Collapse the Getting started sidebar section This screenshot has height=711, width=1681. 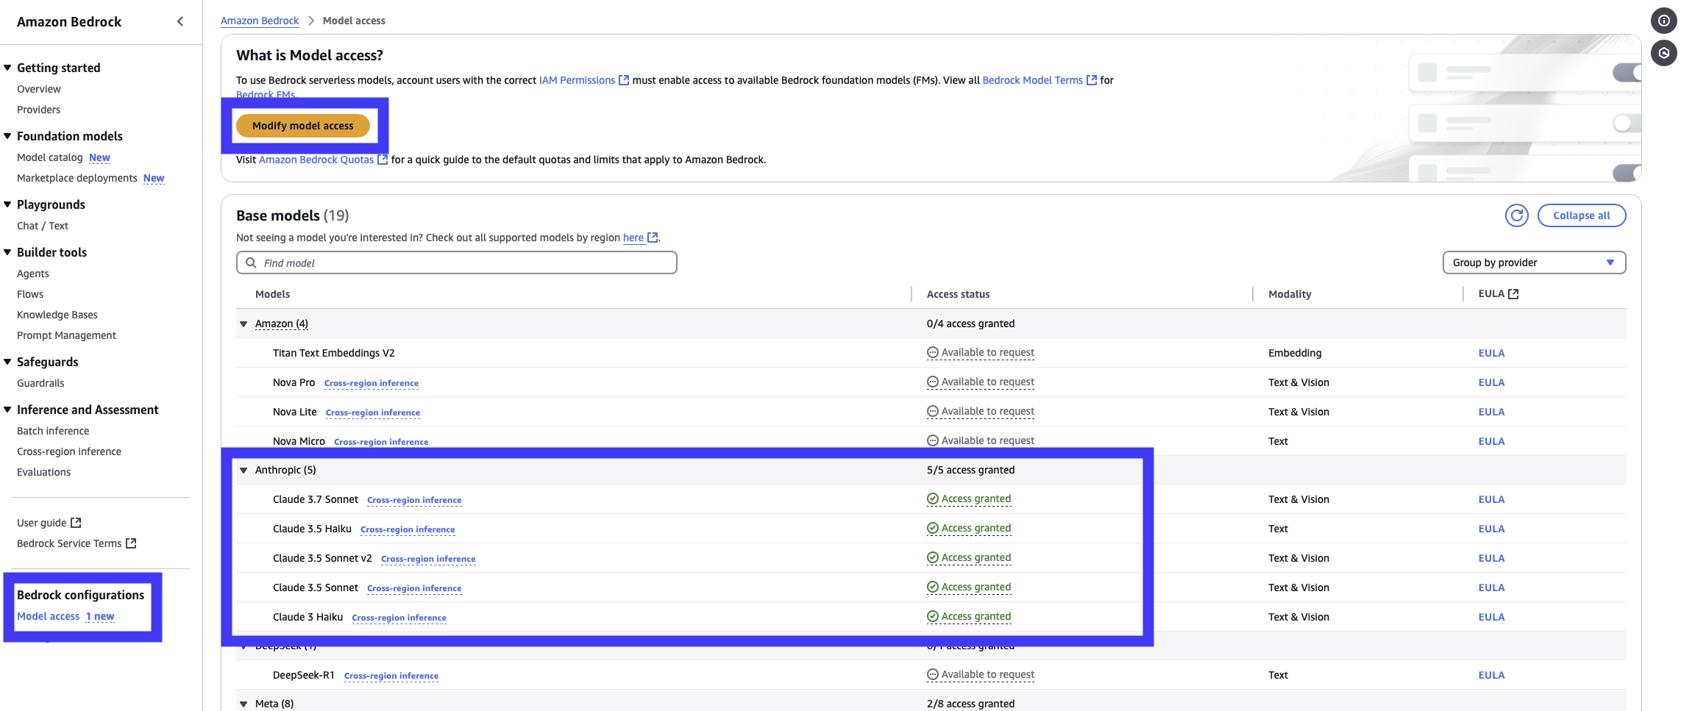(x=7, y=68)
